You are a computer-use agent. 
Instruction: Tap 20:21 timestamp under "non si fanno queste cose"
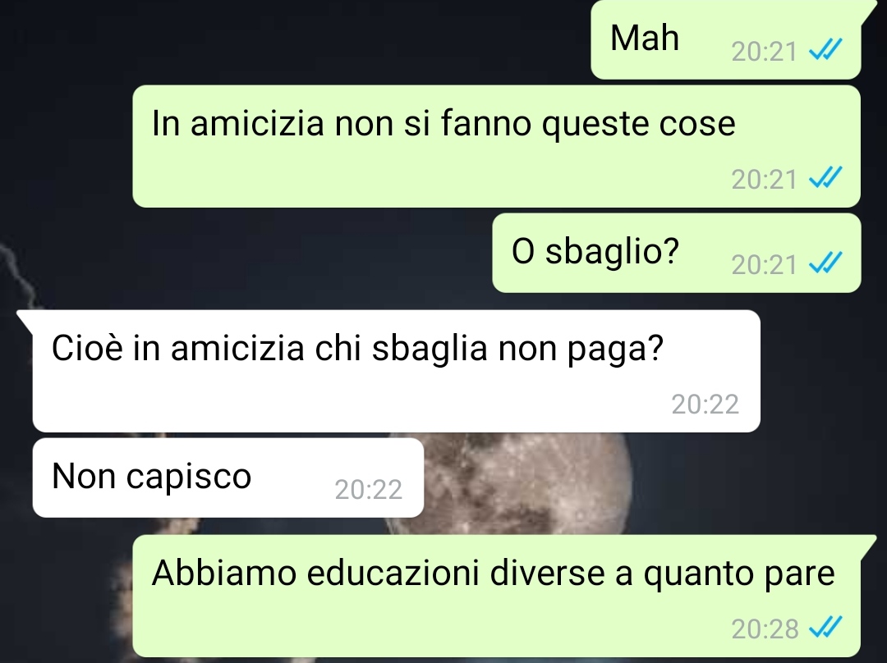click(764, 180)
